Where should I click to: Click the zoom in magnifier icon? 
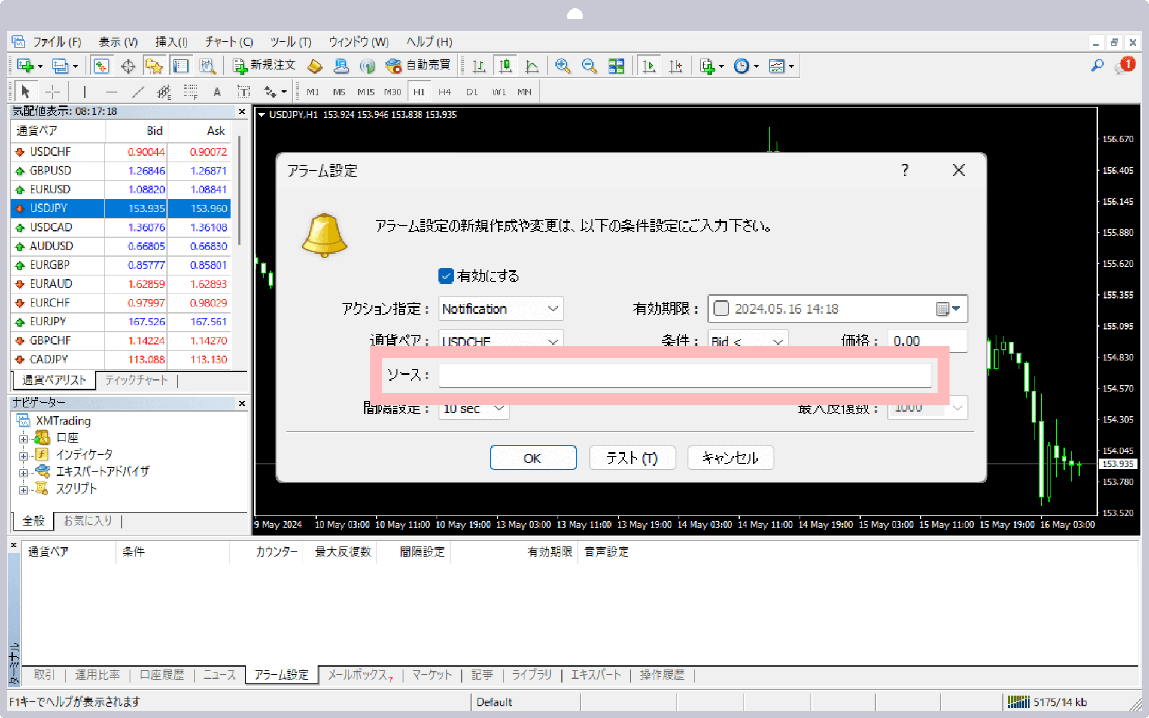pyautogui.click(x=563, y=66)
